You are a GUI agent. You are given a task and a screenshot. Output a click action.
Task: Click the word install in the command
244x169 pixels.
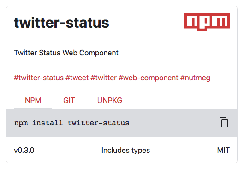pyautogui.click(x=48, y=123)
